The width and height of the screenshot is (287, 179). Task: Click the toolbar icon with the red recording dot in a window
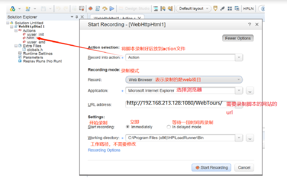click(82, 9)
